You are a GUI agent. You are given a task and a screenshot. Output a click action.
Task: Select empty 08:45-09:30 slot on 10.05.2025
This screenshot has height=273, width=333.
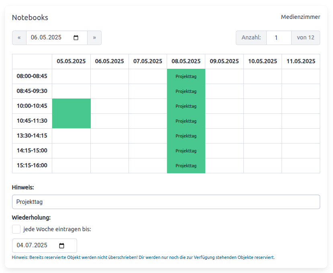263,91
